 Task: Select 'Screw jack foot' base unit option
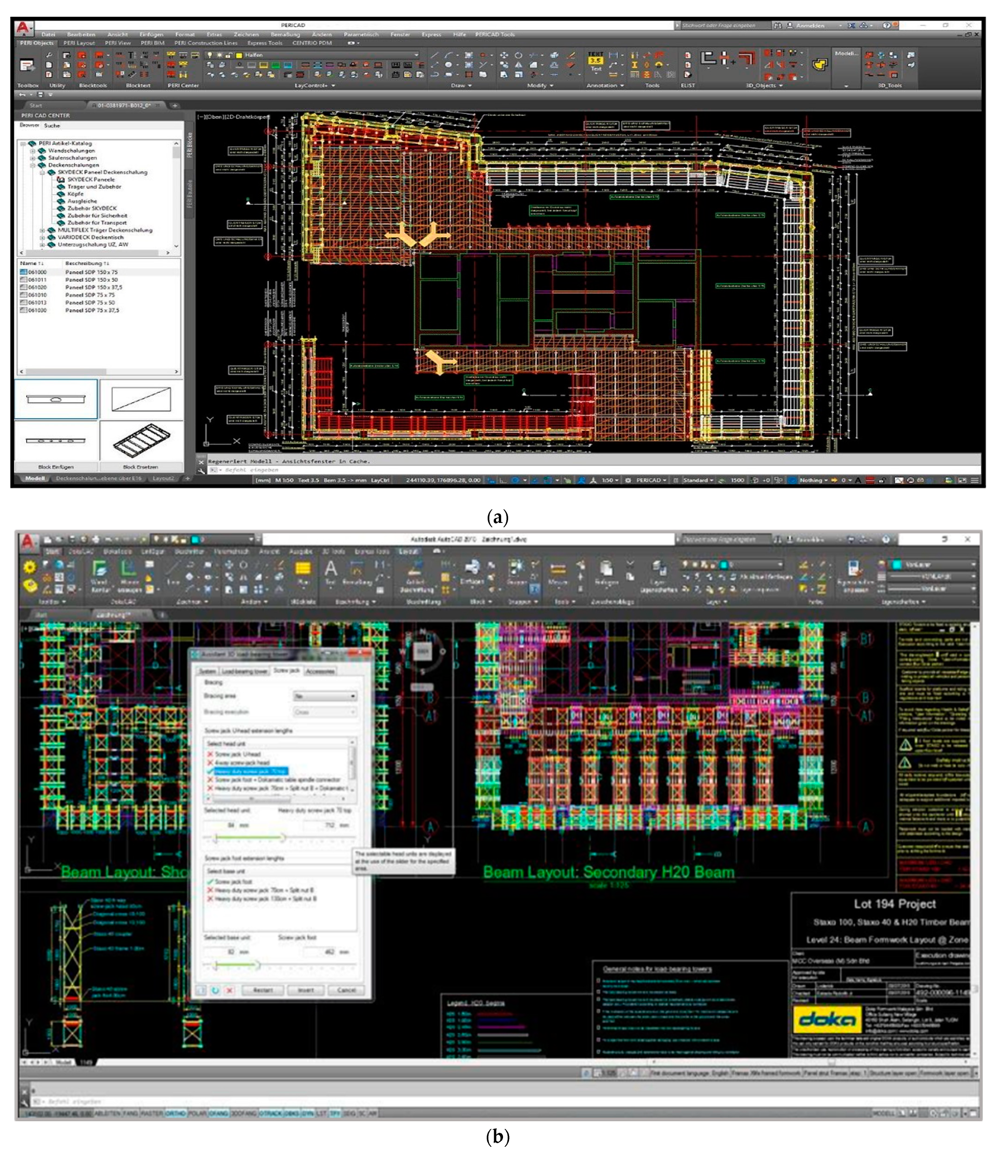(233, 881)
